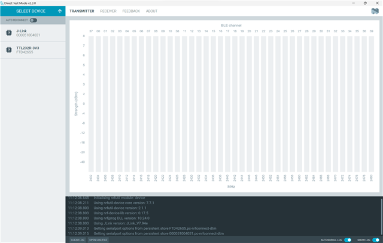Go to the Feedback tab

coord(131,11)
